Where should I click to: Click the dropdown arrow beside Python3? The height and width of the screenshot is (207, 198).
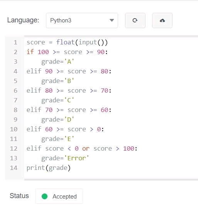(112, 20)
